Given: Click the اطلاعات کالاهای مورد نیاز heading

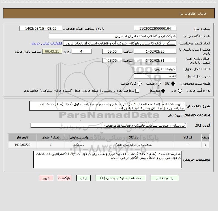Looking at the screenshot, I should tap(189, 115).
